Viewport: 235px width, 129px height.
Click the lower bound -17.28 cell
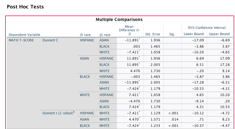pos(198,82)
